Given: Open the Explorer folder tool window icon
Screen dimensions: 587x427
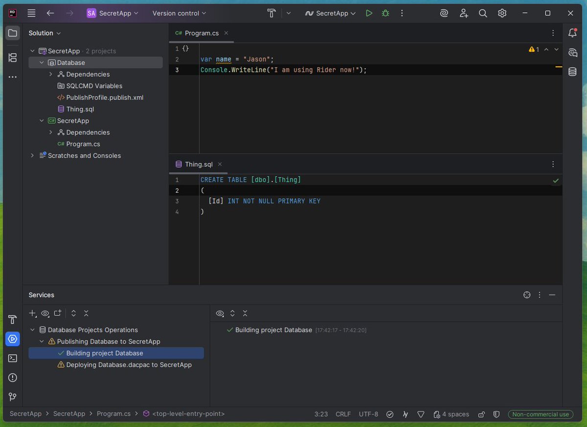Looking at the screenshot, I should [x=13, y=33].
